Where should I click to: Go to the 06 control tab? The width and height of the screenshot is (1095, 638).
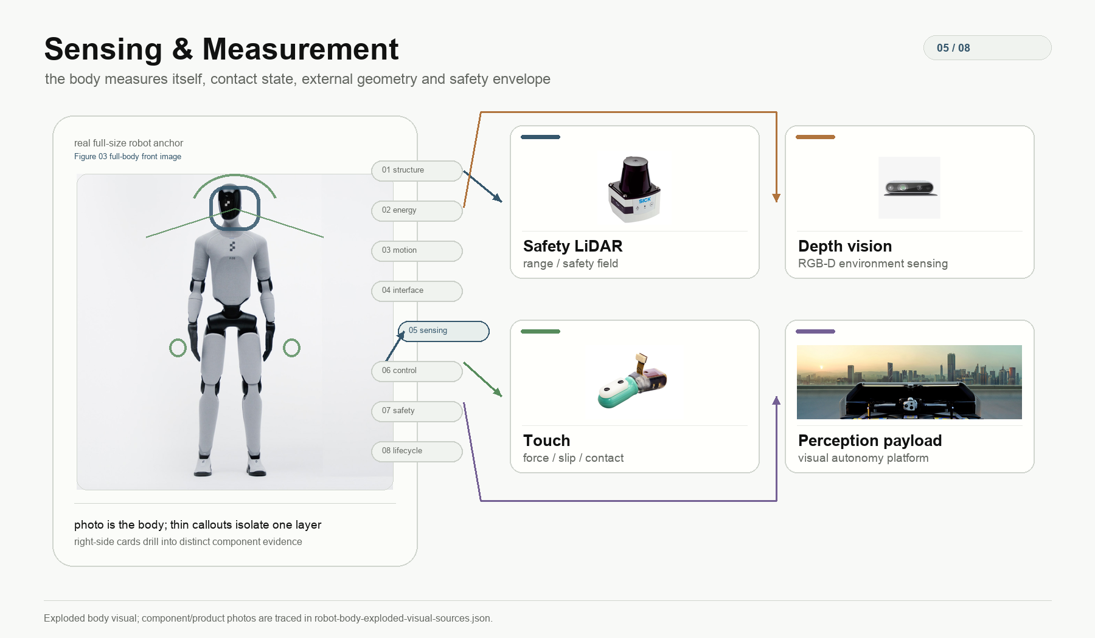click(417, 371)
